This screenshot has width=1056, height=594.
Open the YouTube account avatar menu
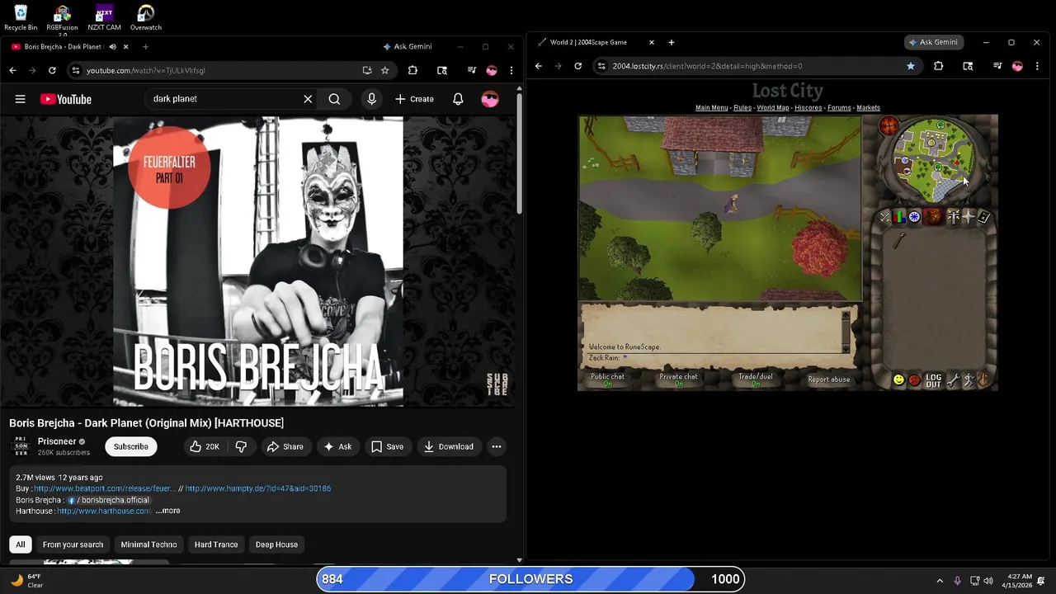pos(490,99)
